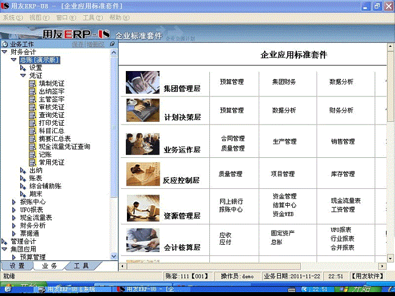Open the 工具(T) menu
Screen dimensions: 395x296
point(93,17)
